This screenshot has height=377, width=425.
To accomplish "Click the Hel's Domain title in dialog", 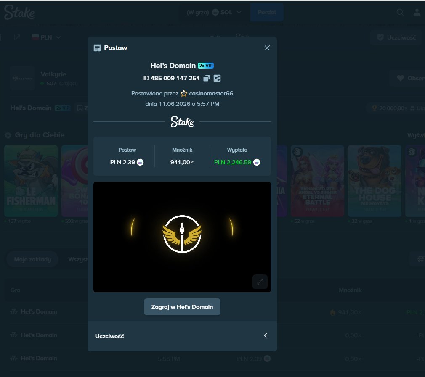I will click(173, 66).
